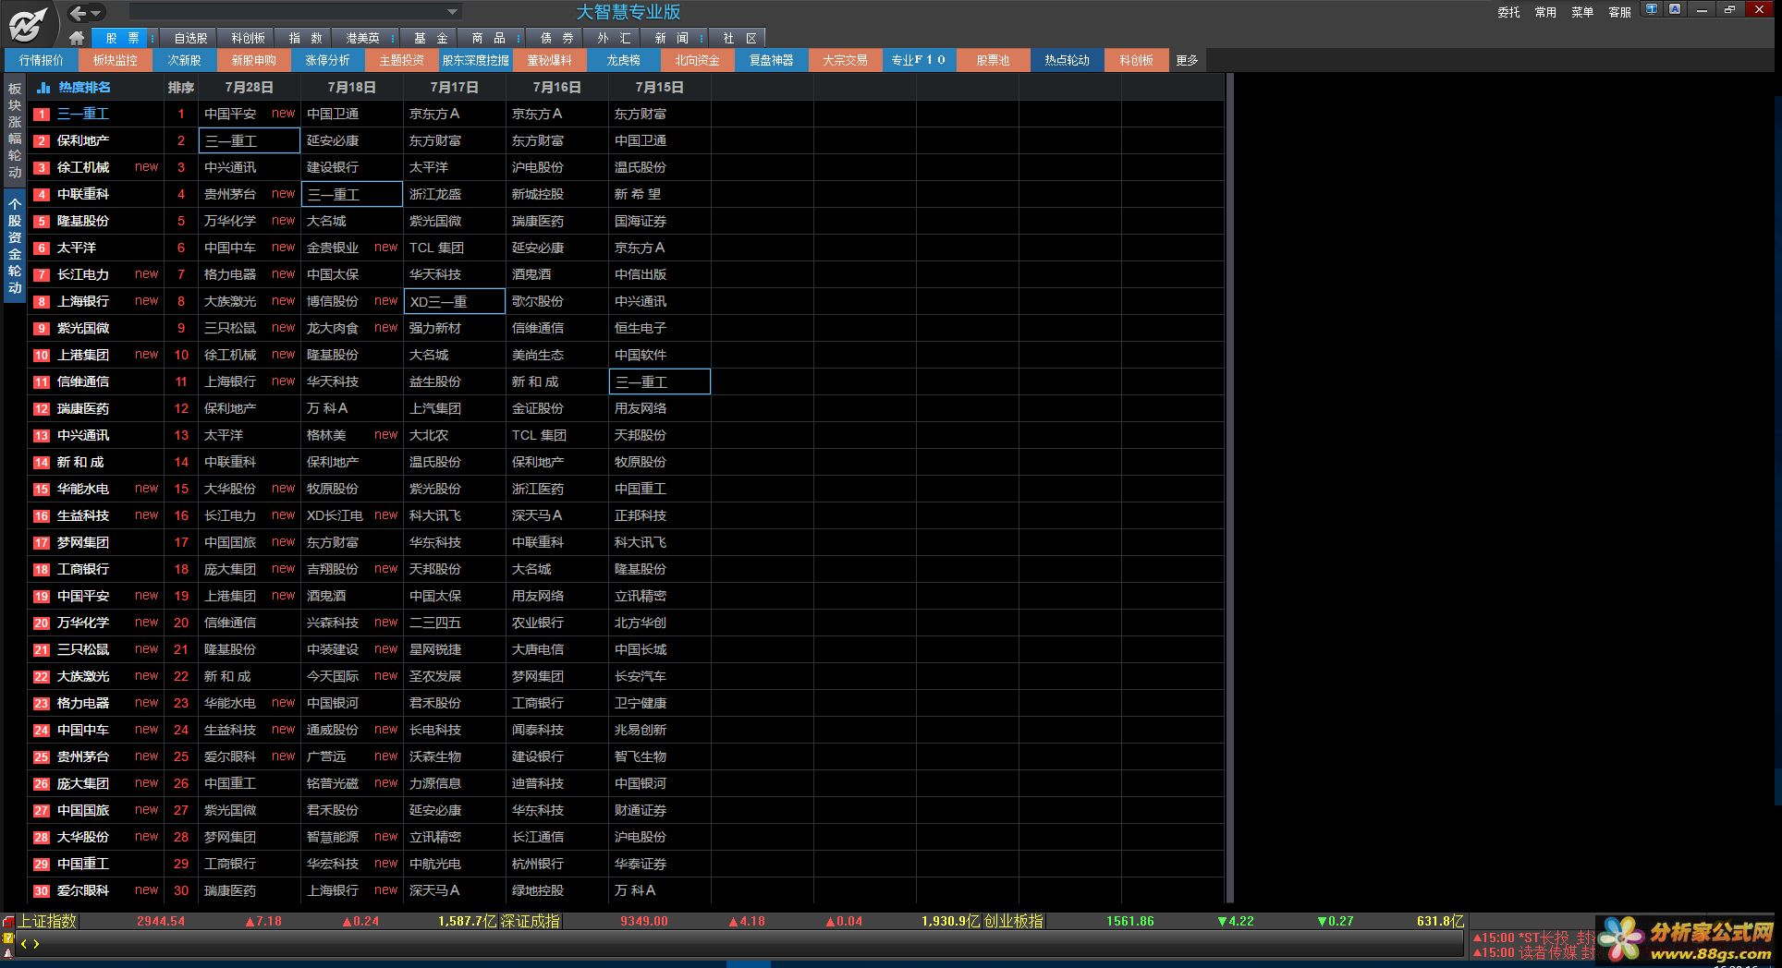1782x968 pixels.
Task: Open the top search box dropdown arrow
Action: point(452,12)
